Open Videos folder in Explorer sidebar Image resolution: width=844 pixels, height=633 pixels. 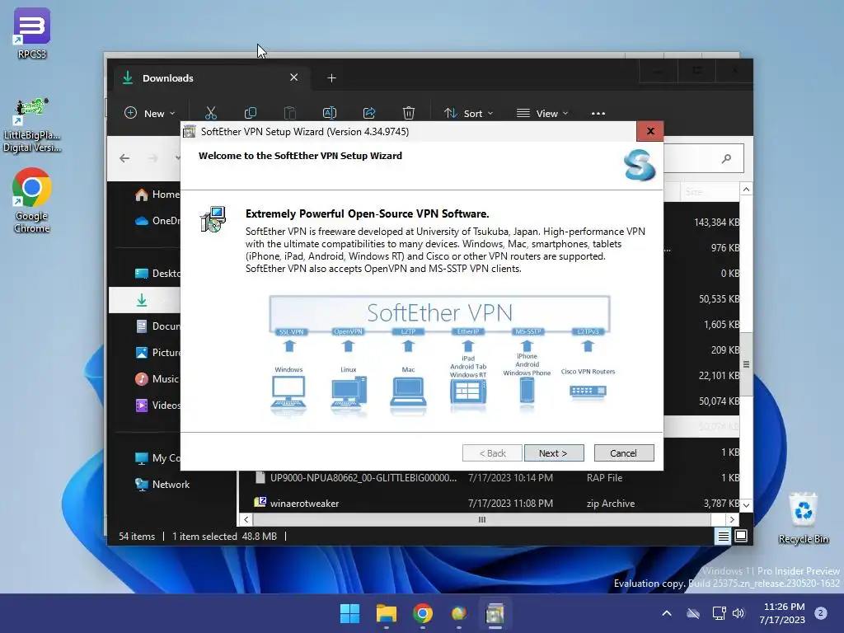click(x=156, y=406)
